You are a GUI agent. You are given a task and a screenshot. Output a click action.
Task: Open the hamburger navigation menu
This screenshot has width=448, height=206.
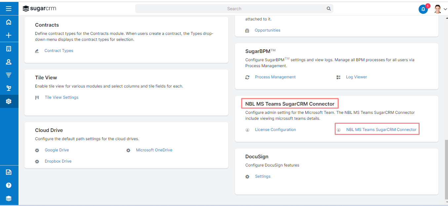click(9, 9)
